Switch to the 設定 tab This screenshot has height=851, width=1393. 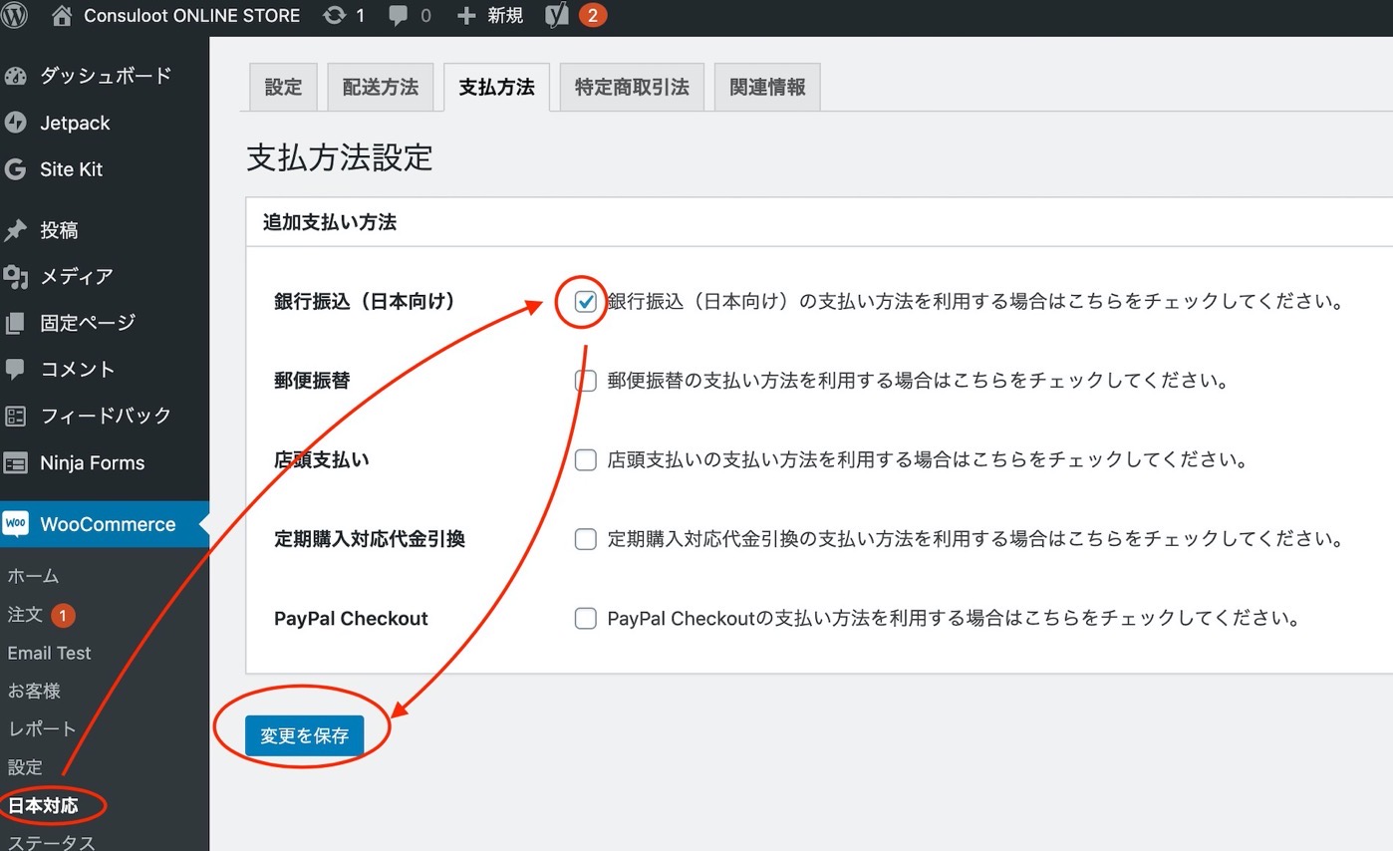[283, 87]
